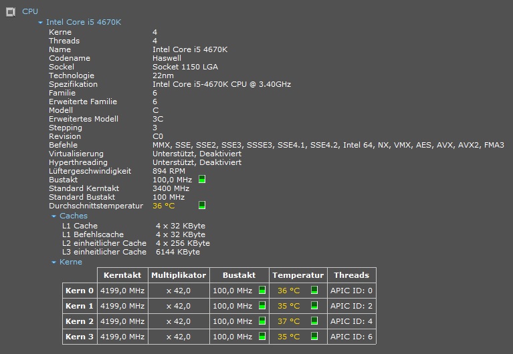Collapse the Intel Core i5 4670K node

[40, 23]
